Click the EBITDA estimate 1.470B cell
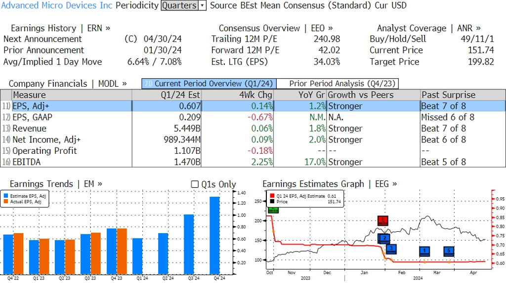506x283 pixels. 167,162
